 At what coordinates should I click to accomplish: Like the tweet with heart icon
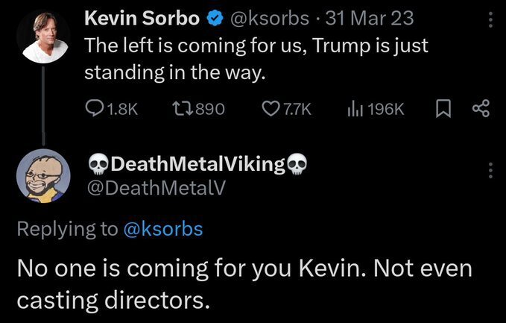pyautogui.click(x=271, y=110)
